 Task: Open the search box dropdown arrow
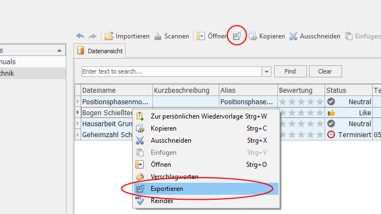266,71
